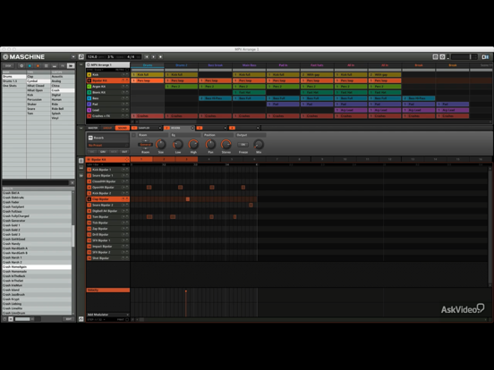Toggle the Reverb Freeze ON button
Viewport: 494px width, 370px height.
[x=243, y=145]
